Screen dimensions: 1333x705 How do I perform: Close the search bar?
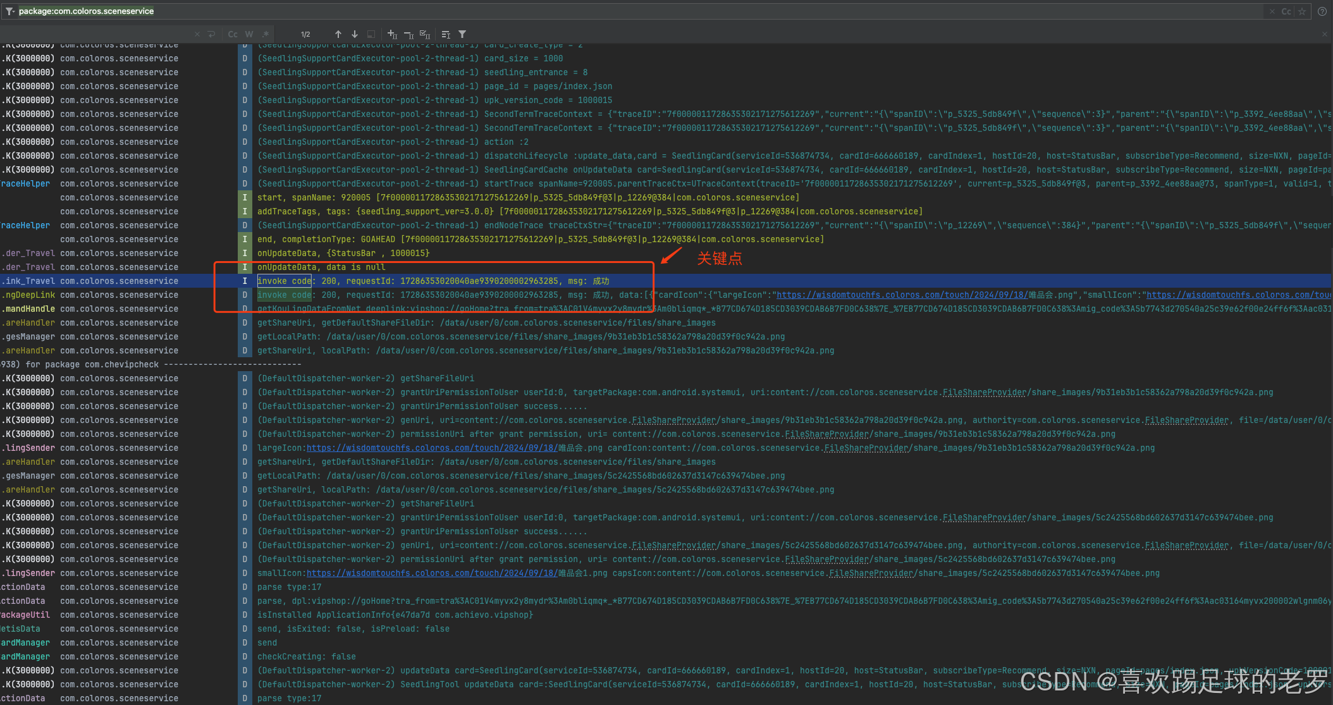1325,34
